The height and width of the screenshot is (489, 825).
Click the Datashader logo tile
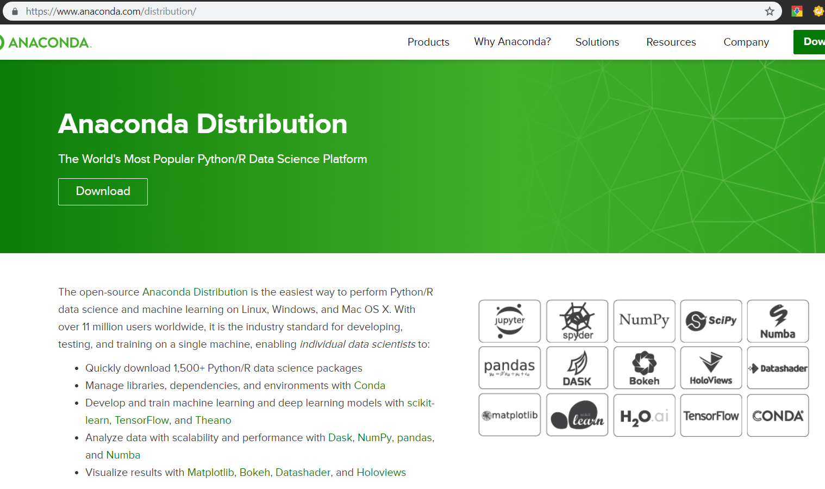[x=778, y=368]
